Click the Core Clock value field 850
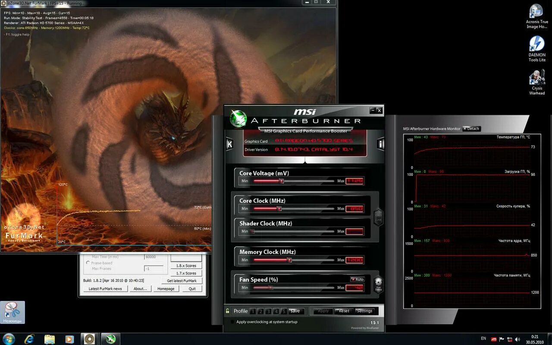The width and height of the screenshot is (552, 345). [354, 209]
